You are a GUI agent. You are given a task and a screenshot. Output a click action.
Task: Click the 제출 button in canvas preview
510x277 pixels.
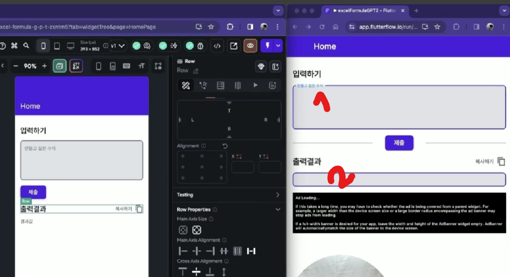[x=33, y=192]
